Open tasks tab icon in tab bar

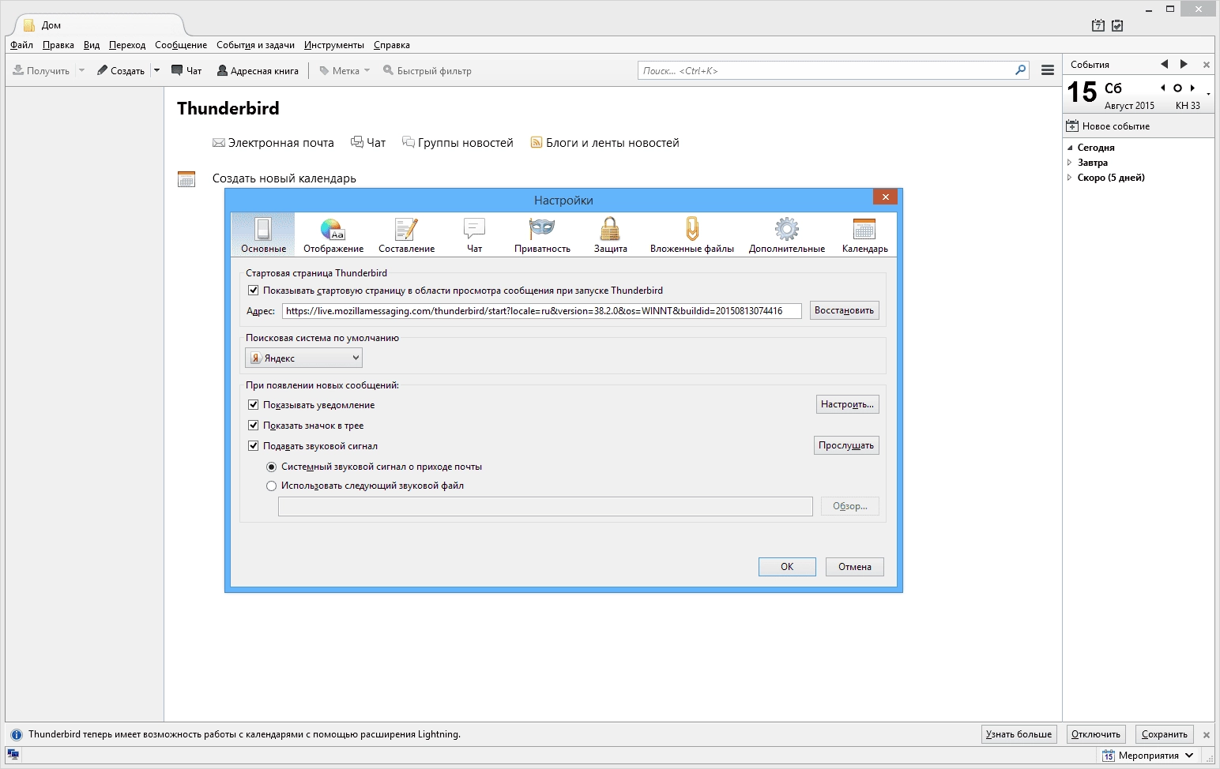pyautogui.click(x=1117, y=25)
